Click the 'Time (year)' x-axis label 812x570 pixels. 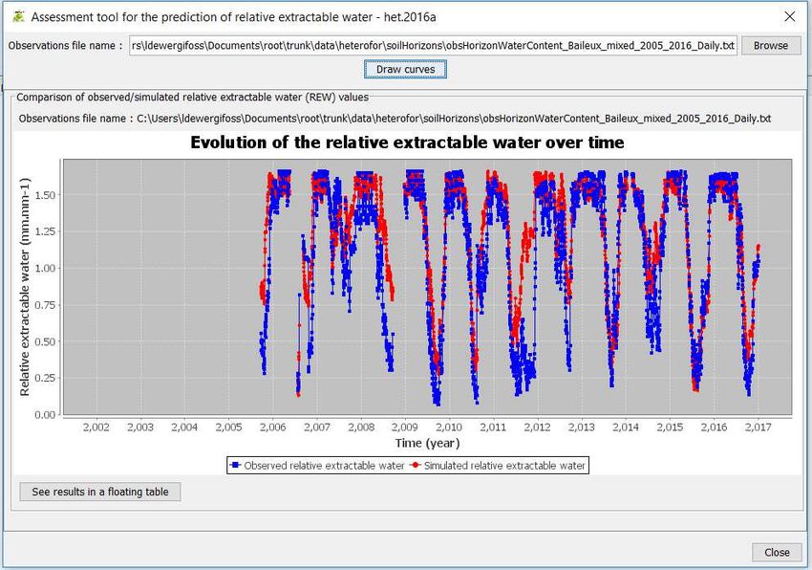pos(427,443)
